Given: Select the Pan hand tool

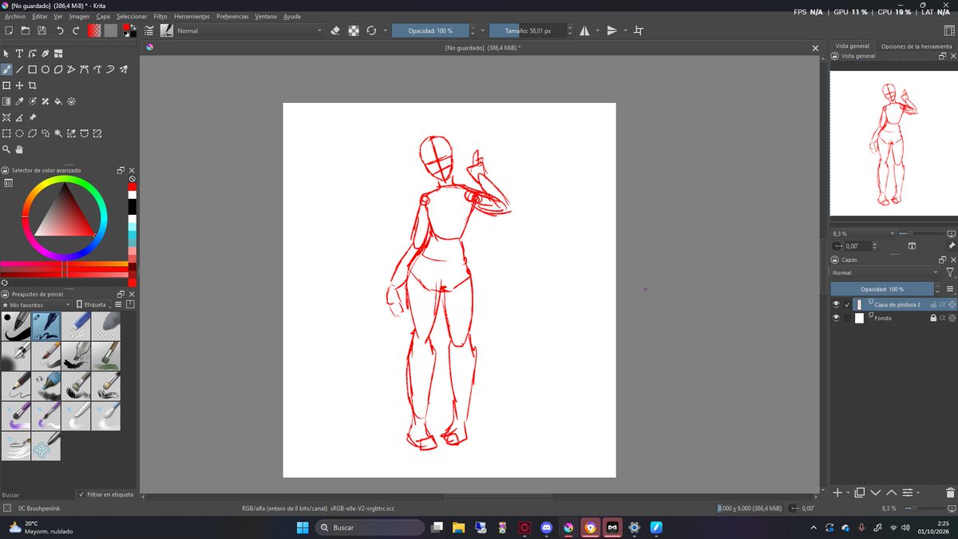Looking at the screenshot, I should [19, 149].
